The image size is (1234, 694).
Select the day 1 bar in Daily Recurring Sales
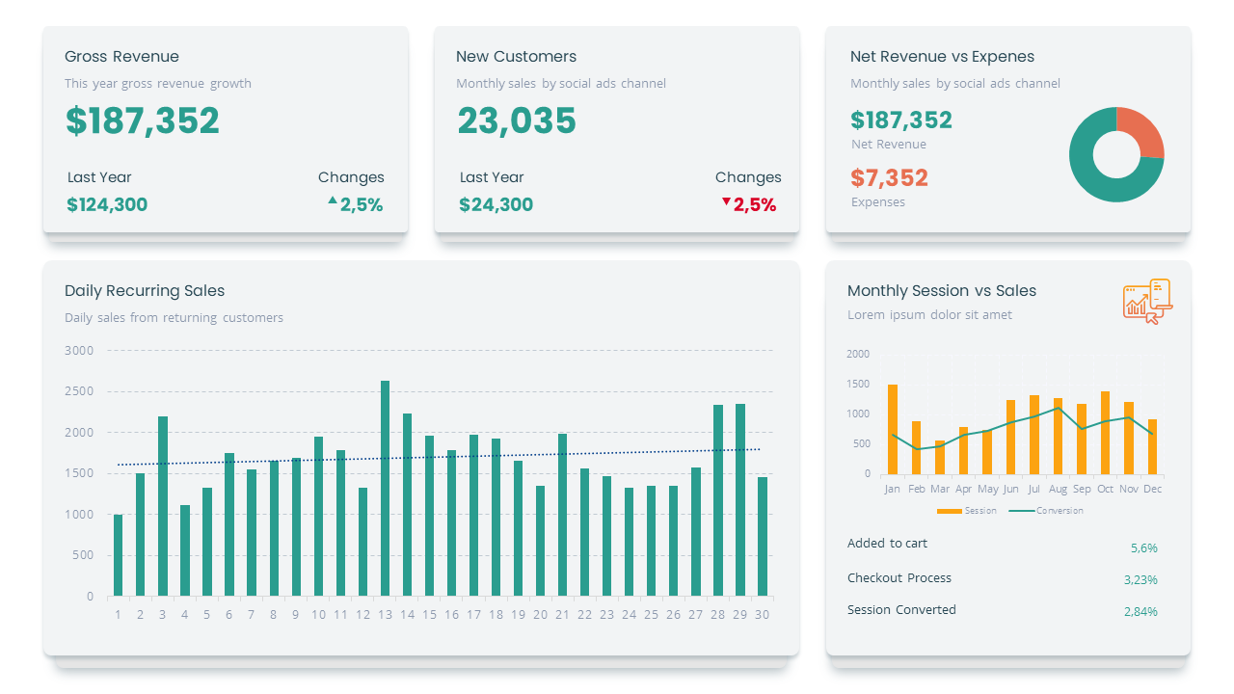tap(118, 555)
